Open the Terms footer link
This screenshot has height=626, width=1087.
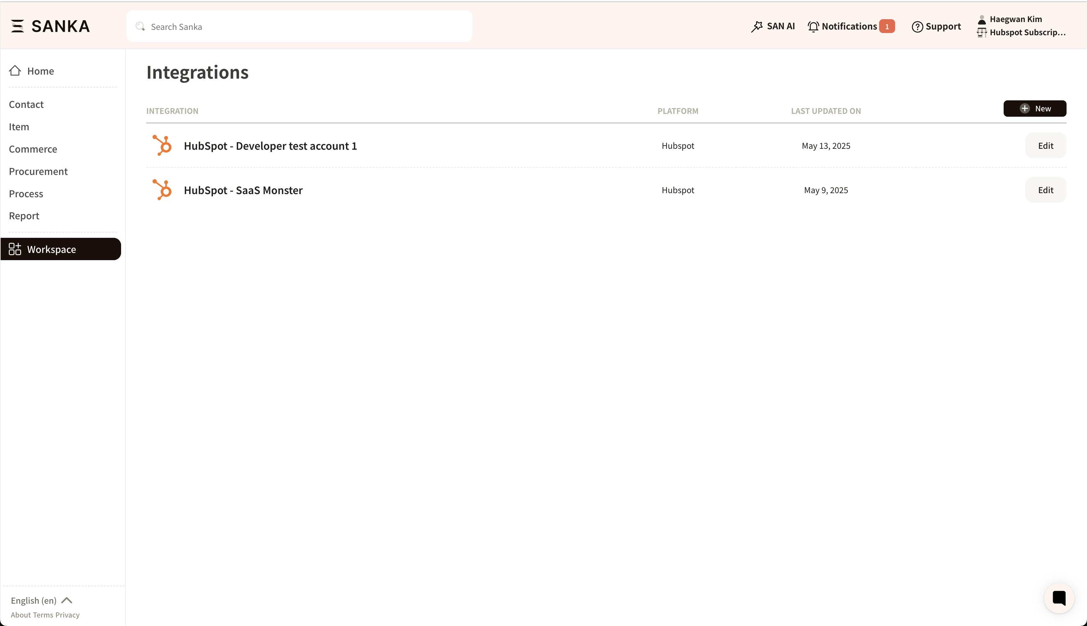[x=43, y=615]
